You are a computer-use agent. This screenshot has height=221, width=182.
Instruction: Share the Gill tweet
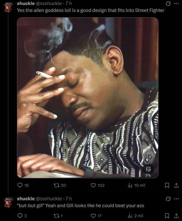pos(176,216)
